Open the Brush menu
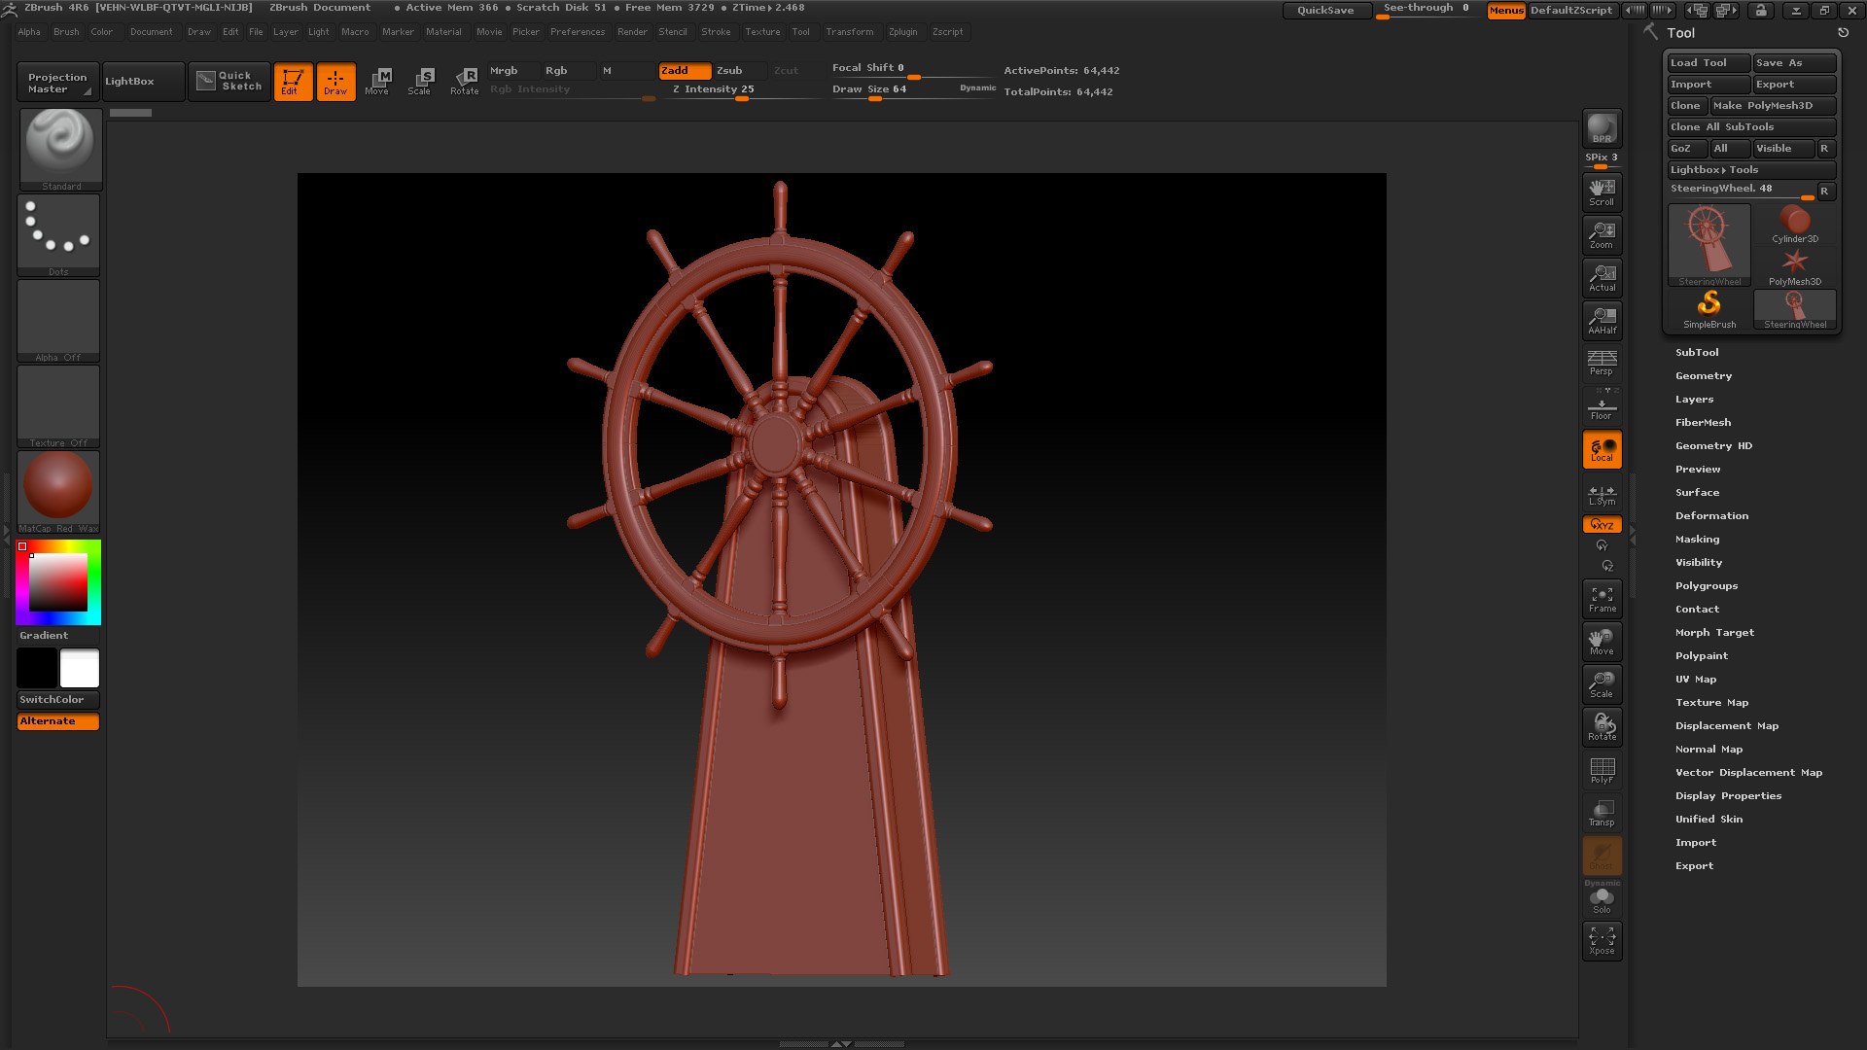1867x1050 pixels. point(66,32)
